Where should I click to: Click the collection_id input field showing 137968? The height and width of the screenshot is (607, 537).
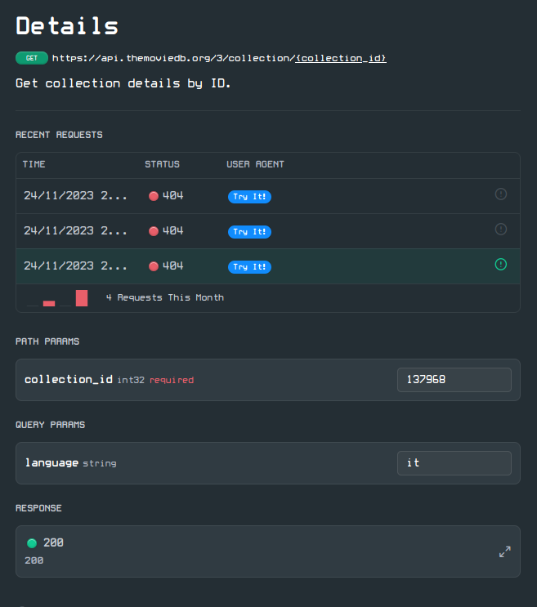(x=454, y=380)
